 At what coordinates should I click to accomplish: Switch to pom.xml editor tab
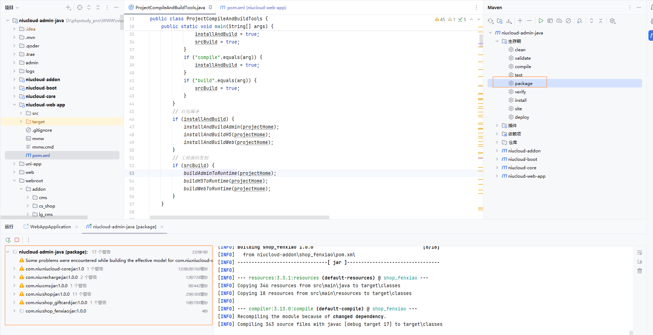[x=253, y=7]
